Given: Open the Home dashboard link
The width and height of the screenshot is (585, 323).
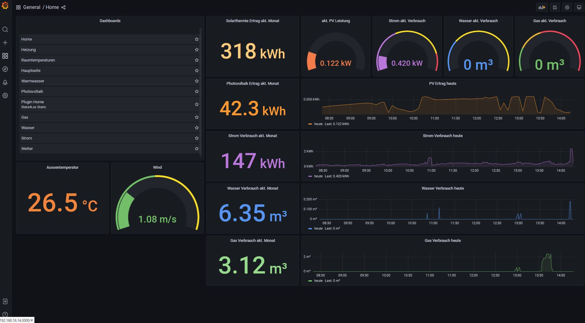Looking at the screenshot, I should (26, 39).
